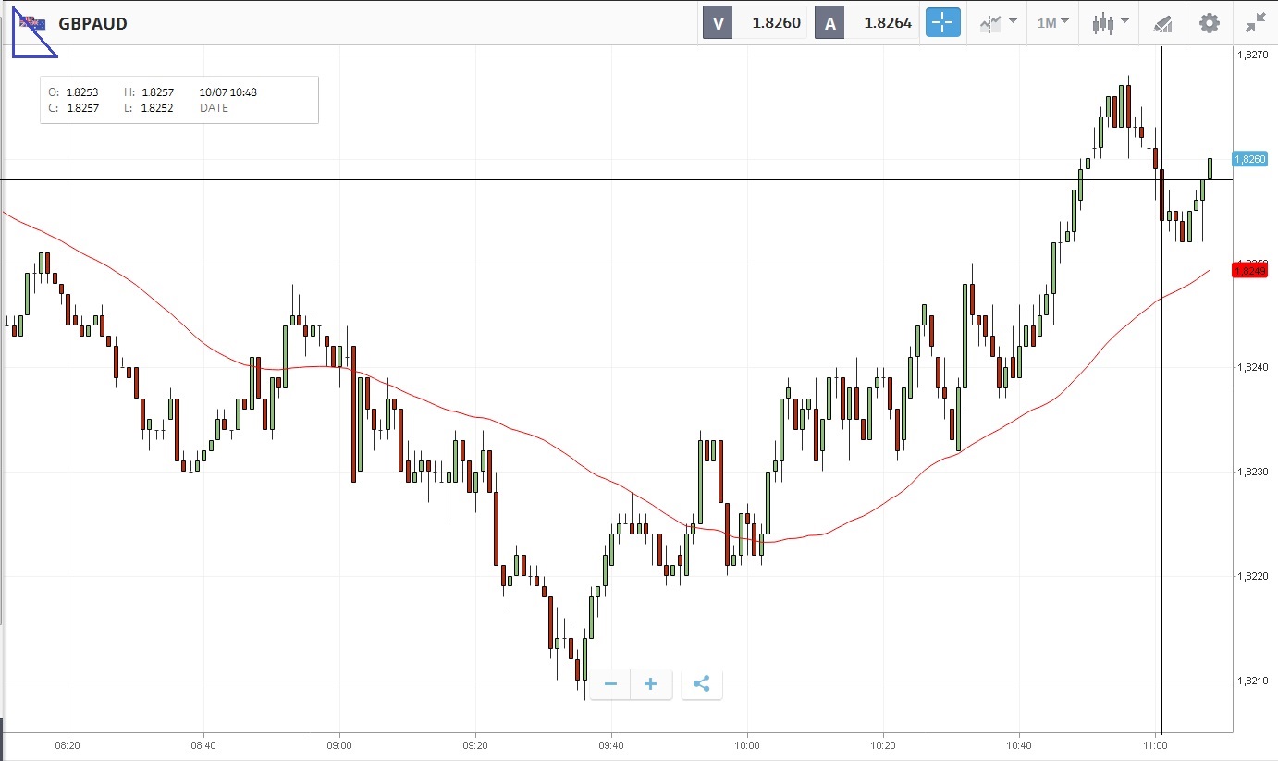Zoom out with the minus button

[610, 684]
